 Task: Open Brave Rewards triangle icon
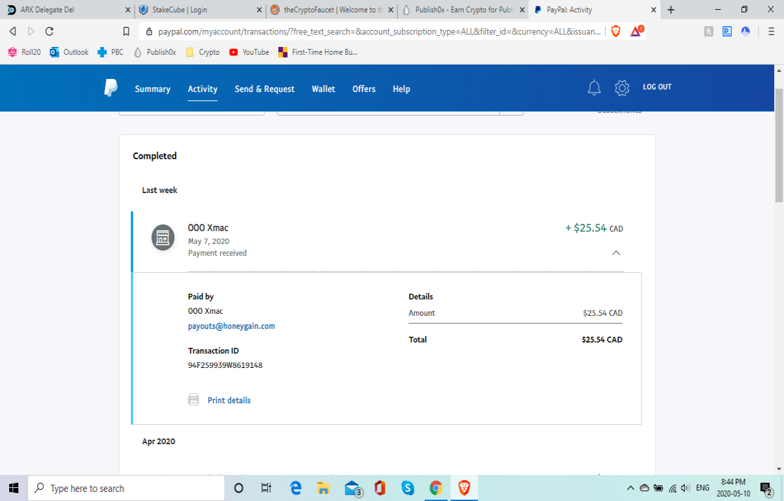click(x=636, y=31)
